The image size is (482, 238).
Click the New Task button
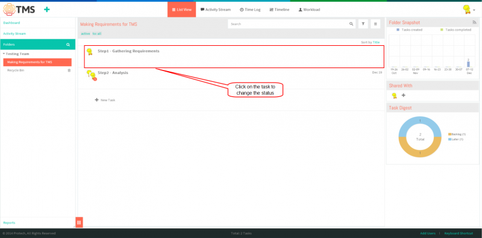pos(105,100)
